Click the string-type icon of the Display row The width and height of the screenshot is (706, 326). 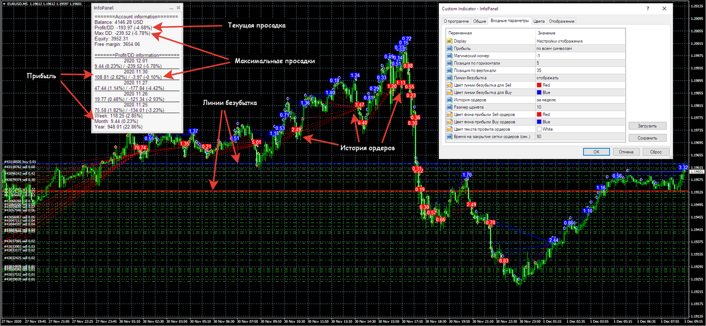449,41
